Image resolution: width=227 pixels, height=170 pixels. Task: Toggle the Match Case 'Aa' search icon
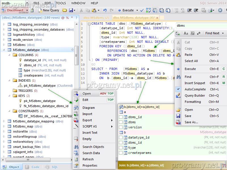point(186,33)
